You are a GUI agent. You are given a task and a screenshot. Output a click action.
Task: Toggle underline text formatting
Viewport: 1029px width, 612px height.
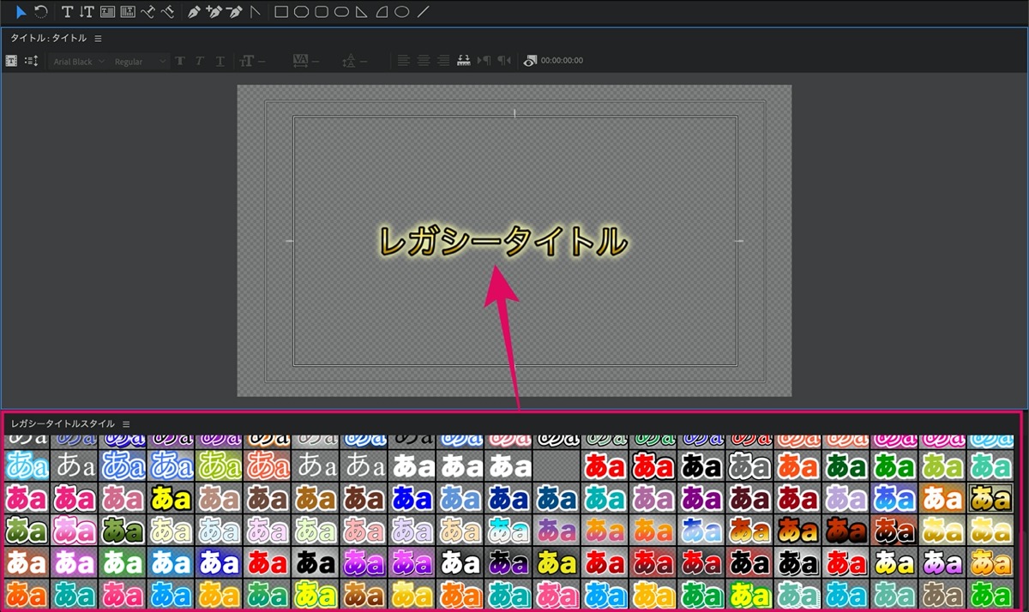[220, 61]
